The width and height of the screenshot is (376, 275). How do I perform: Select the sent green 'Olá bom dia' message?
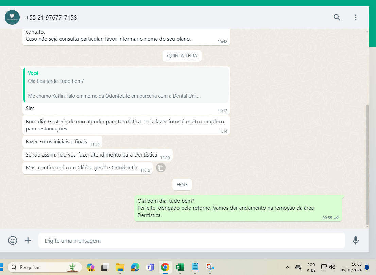pos(238,208)
